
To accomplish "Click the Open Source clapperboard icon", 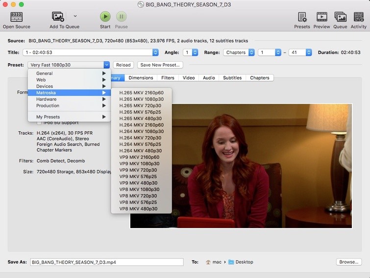I will click(x=16, y=17).
